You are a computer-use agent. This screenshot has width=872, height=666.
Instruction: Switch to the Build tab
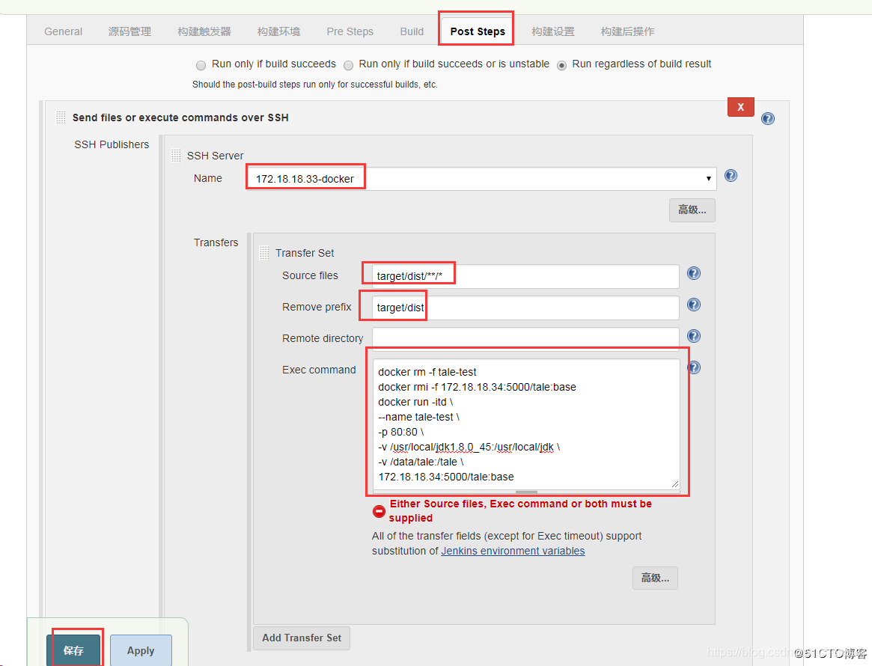click(x=412, y=31)
